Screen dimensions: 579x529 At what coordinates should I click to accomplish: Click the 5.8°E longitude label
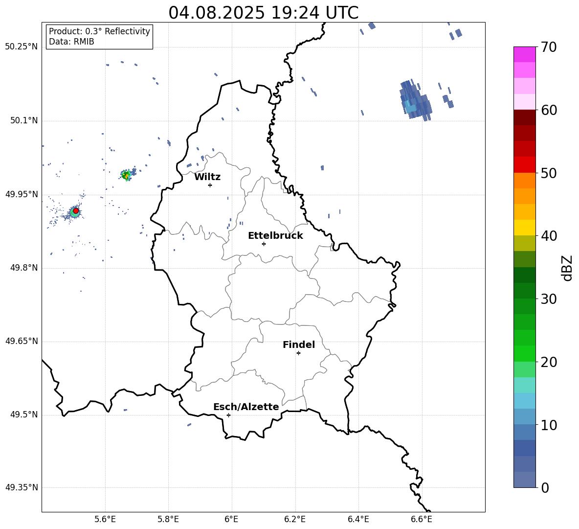click(168, 519)
